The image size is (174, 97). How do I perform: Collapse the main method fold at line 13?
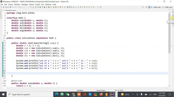(x=6, y=43)
